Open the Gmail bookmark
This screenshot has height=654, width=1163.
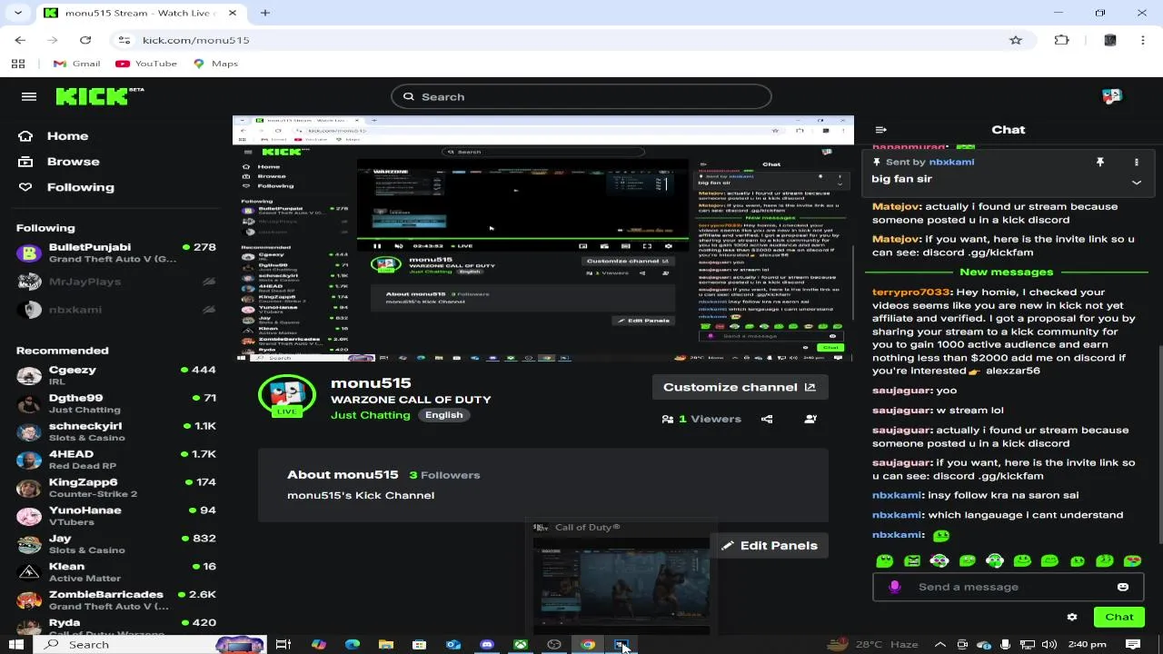coord(76,64)
